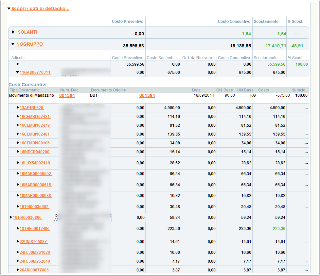Expand the ISOLANTI group arrow

(x=13, y=32)
